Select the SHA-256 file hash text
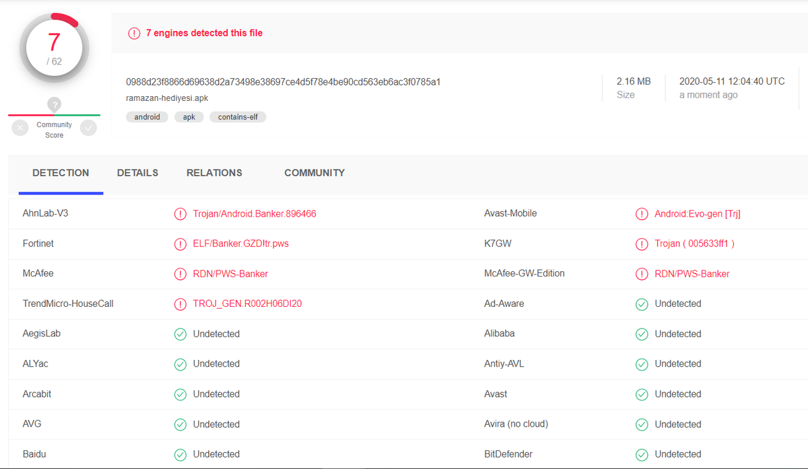 click(x=283, y=82)
